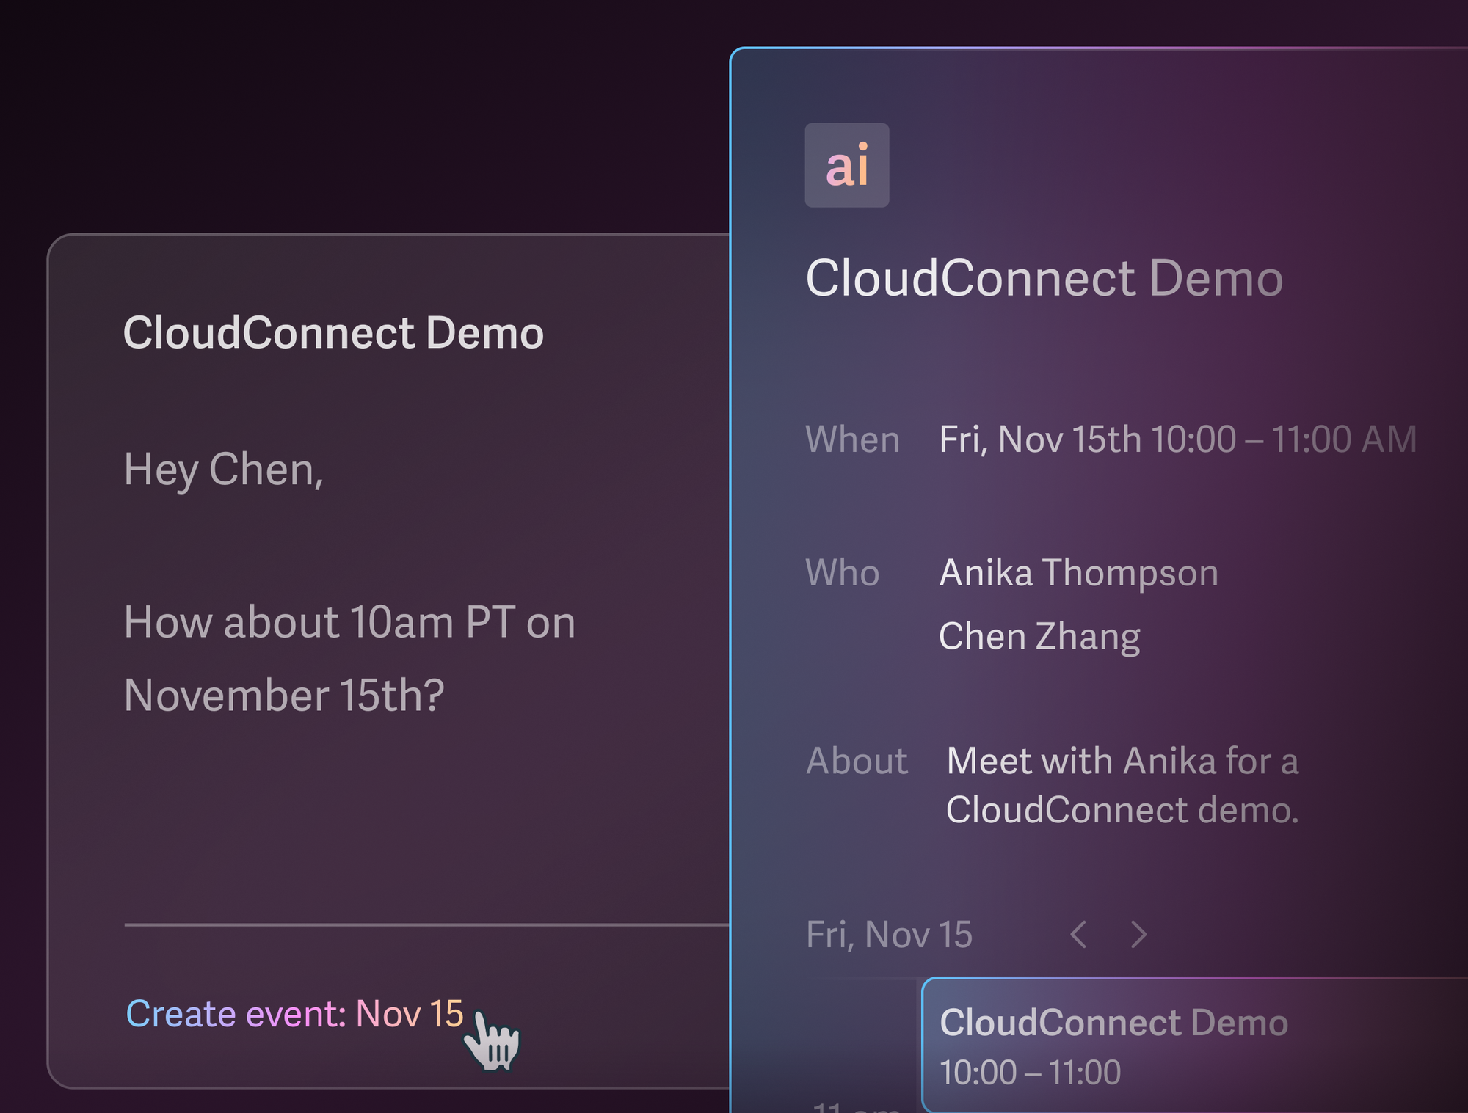Click the About description text
1468x1113 pixels.
pos(1122,785)
